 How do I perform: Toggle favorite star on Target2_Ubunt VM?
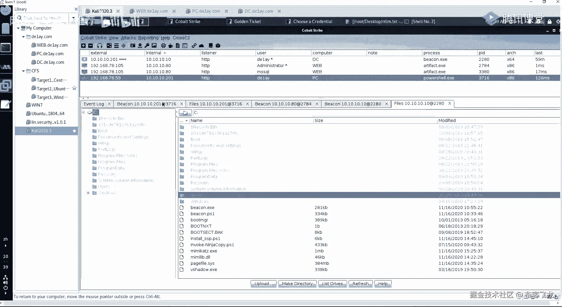(x=74, y=88)
